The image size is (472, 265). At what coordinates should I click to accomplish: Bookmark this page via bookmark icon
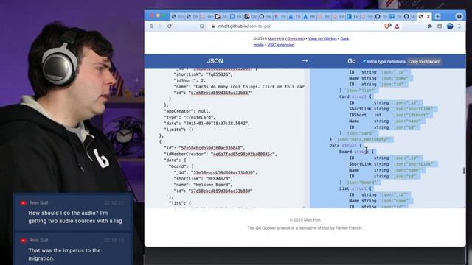(x=201, y=26)
